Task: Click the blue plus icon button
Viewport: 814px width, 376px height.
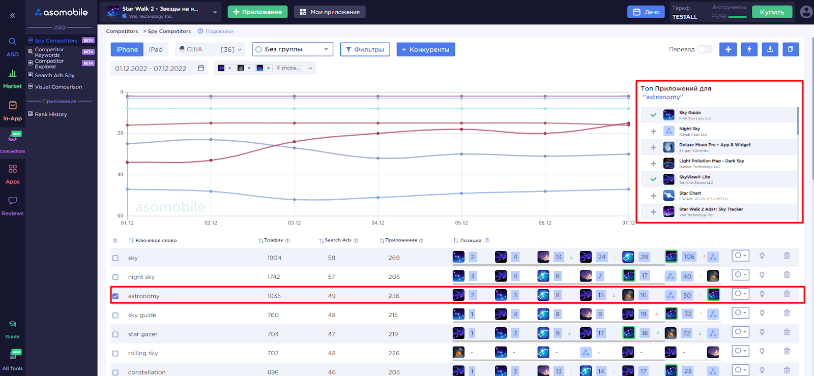Action: click(728, 49)
